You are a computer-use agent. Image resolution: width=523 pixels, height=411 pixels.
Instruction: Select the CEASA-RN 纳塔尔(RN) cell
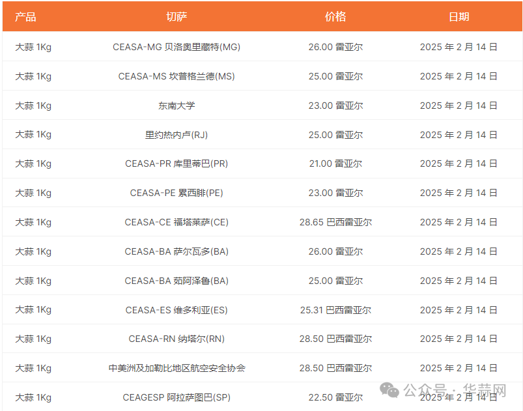click(177, 339)
